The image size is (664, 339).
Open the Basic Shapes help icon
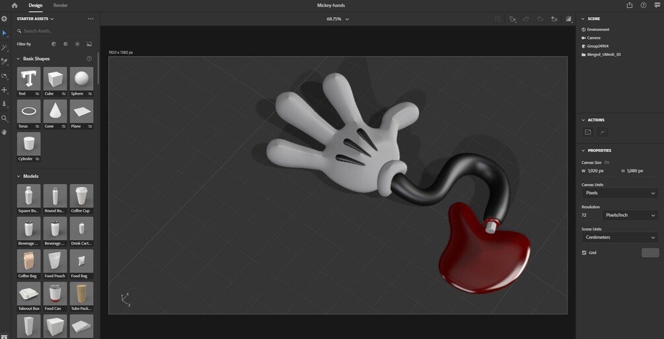[89, 59]
